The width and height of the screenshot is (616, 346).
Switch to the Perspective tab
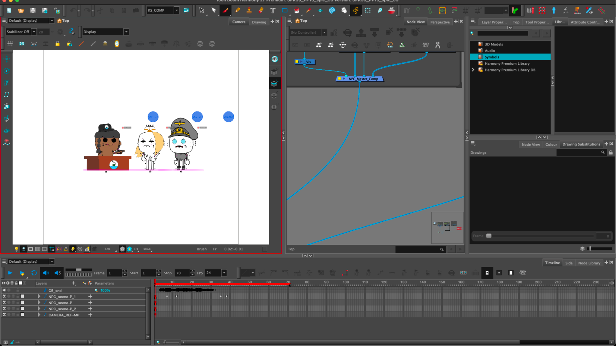point(440,22)
